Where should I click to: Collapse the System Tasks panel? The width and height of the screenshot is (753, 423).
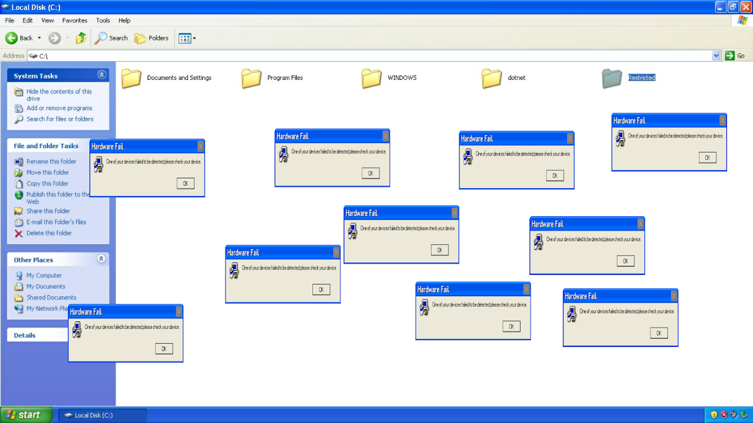click(x=102, y=75)
